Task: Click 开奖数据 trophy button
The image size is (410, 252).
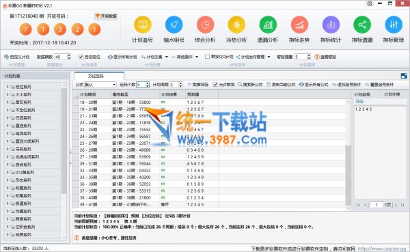Action: point(106,16)
